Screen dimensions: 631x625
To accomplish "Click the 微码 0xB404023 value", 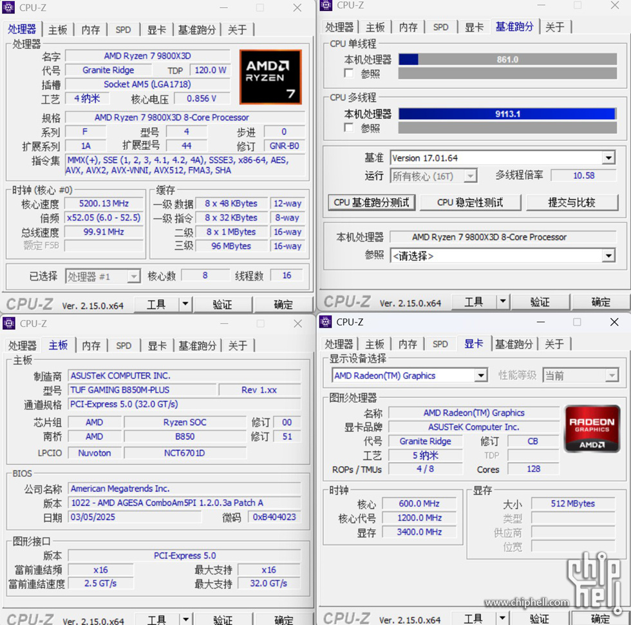I will [274, 517].
